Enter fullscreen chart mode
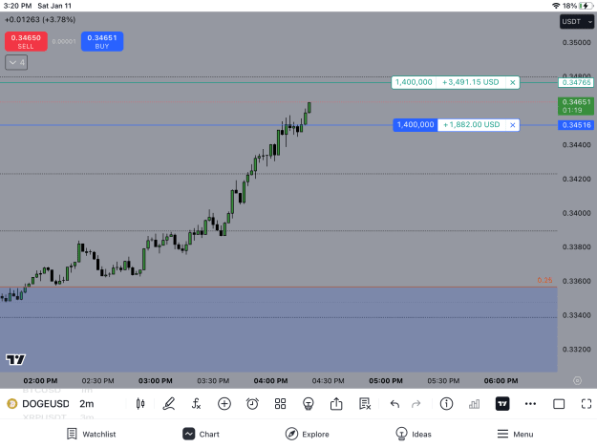597x448 pixels. click(586, 404)
